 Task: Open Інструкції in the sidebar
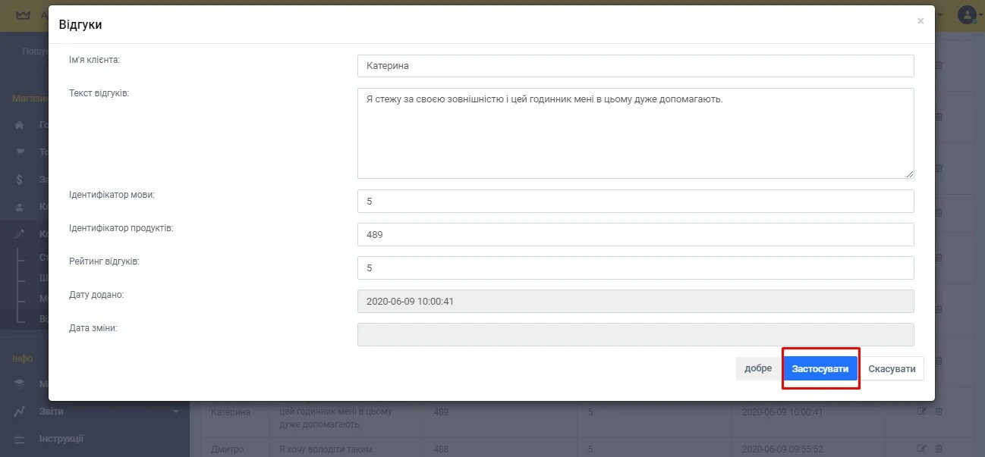61,439
